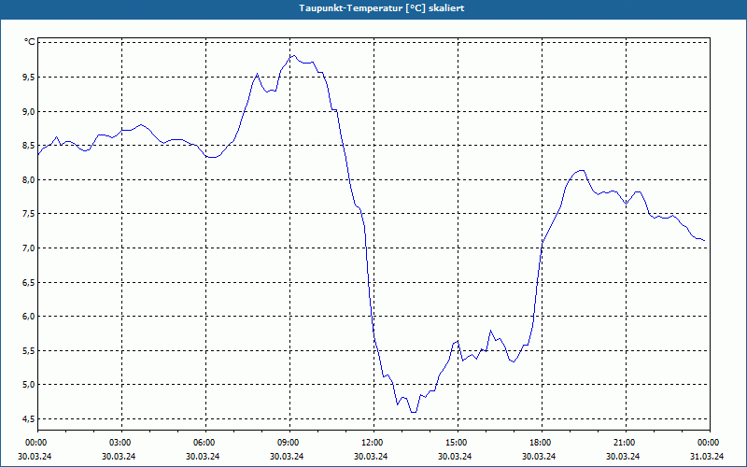The width and height of the screenshot is (747, 467).
Task: Click the '18:00' time axis label
Action: point(542,443)
